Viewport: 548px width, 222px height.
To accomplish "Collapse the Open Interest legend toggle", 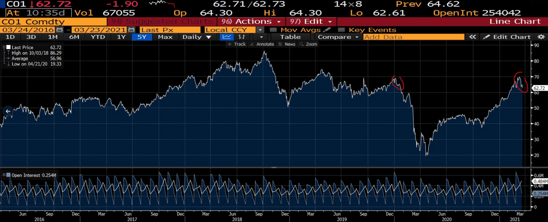I will 3,176.
